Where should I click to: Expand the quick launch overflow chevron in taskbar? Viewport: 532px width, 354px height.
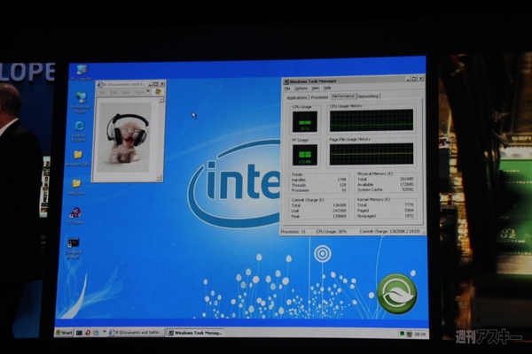pos(105,332)
